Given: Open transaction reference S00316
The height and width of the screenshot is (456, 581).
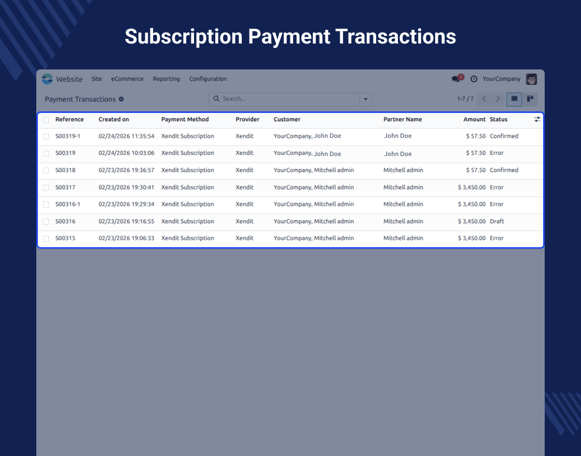Looking at the screenshot, I should [x=65, y=221].
